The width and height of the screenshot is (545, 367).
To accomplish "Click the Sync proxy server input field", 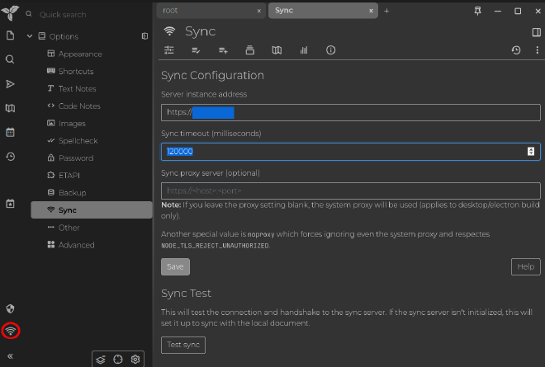I will pyautogui.click(x=350, y=191).
